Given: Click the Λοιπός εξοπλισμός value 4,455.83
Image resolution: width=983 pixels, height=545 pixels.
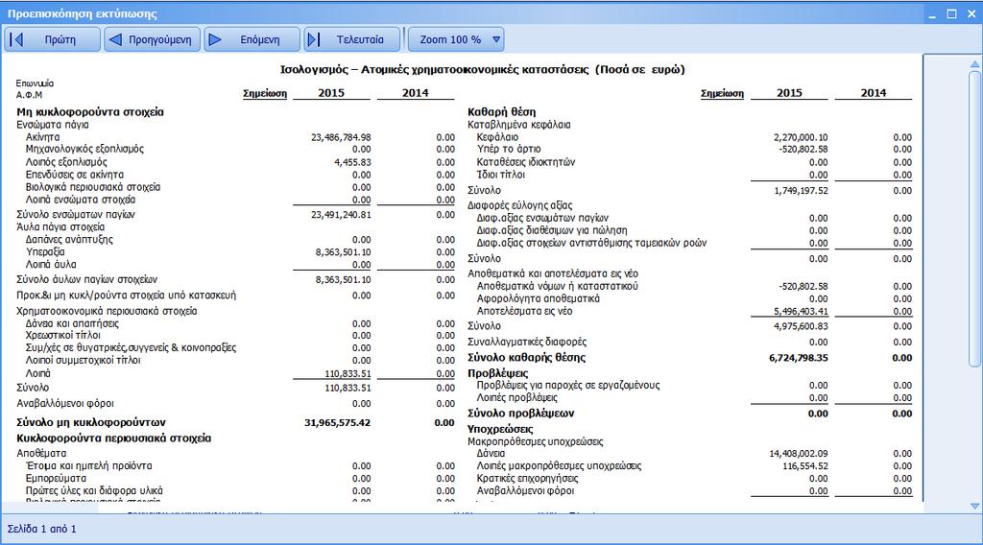Looking at the screenshot, I should tap(352, 162).
